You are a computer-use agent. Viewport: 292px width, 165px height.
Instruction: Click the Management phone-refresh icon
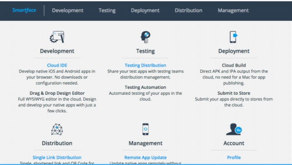click(146, 129)
